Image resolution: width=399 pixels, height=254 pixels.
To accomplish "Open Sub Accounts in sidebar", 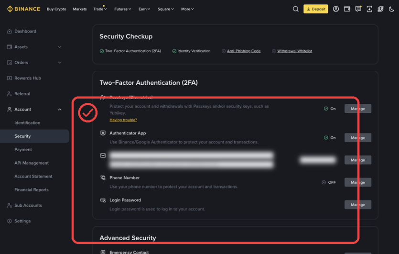I will pyautogui.click(x=28, y=205).
